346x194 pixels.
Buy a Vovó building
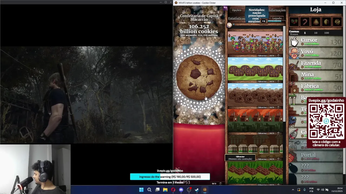coord(316,53)
